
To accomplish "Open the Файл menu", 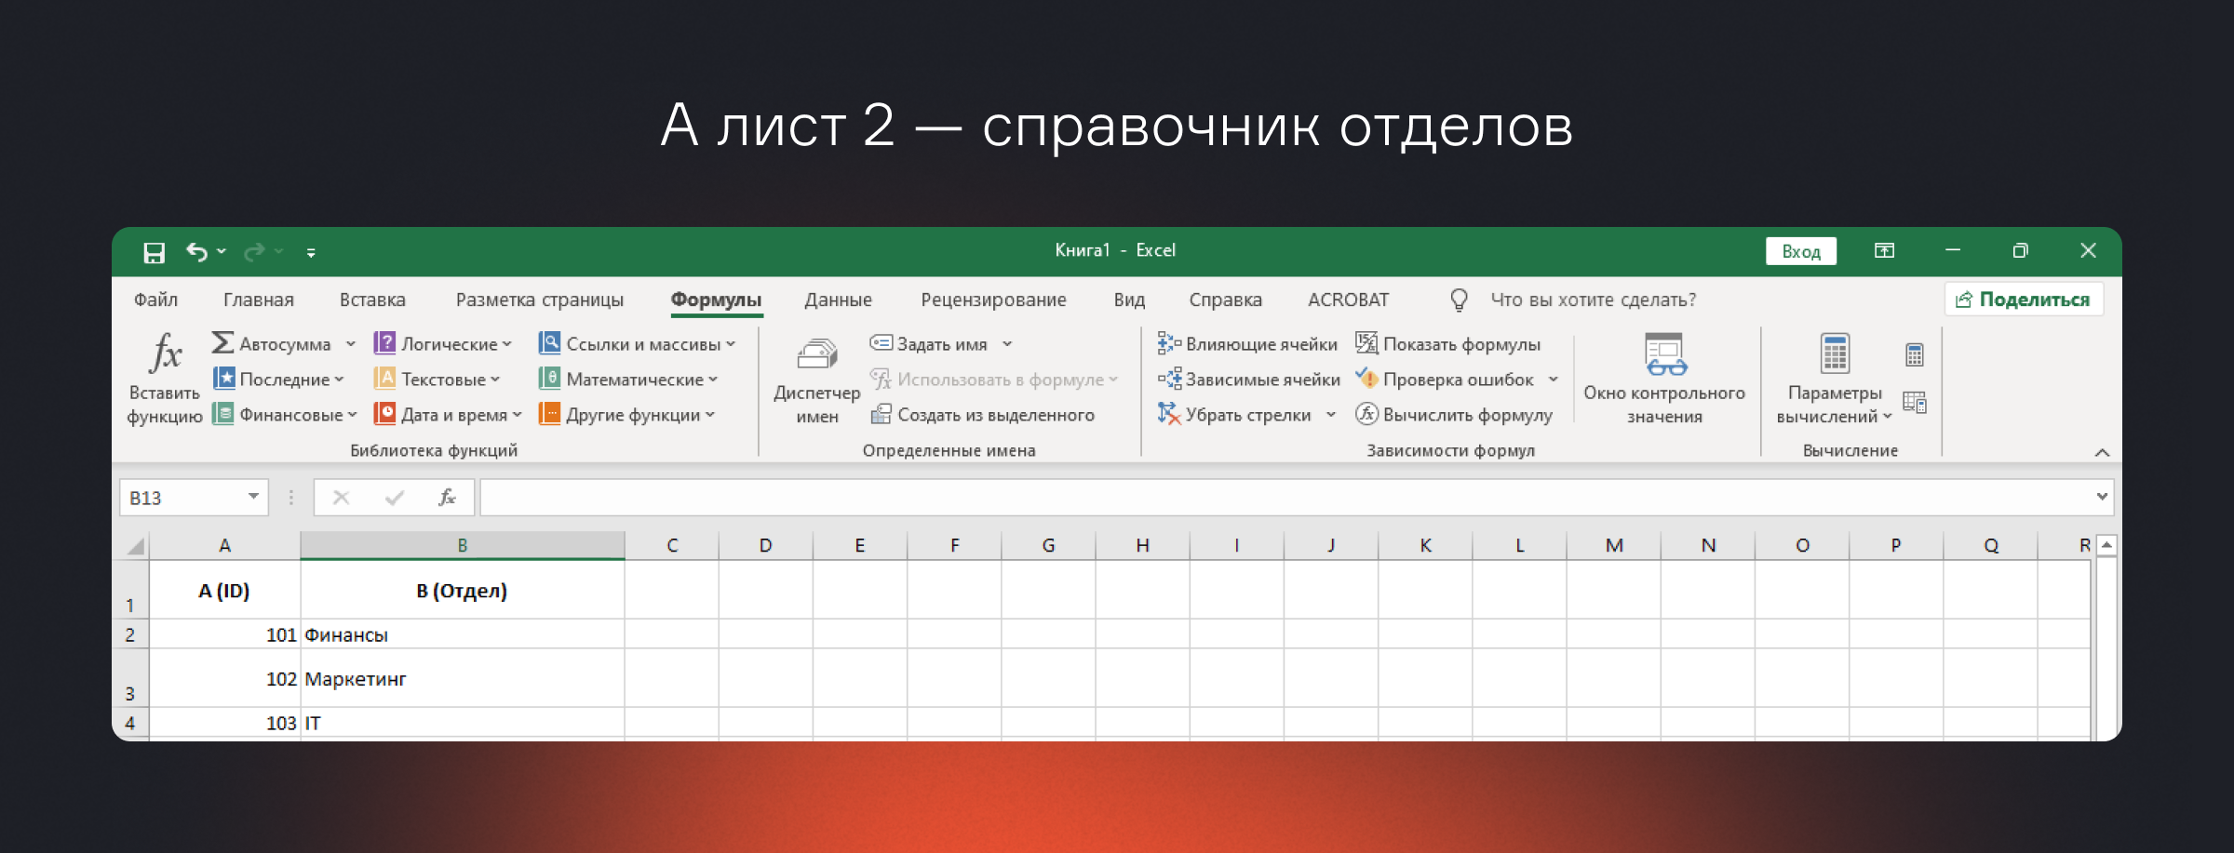I will click(x=155, y=300).
